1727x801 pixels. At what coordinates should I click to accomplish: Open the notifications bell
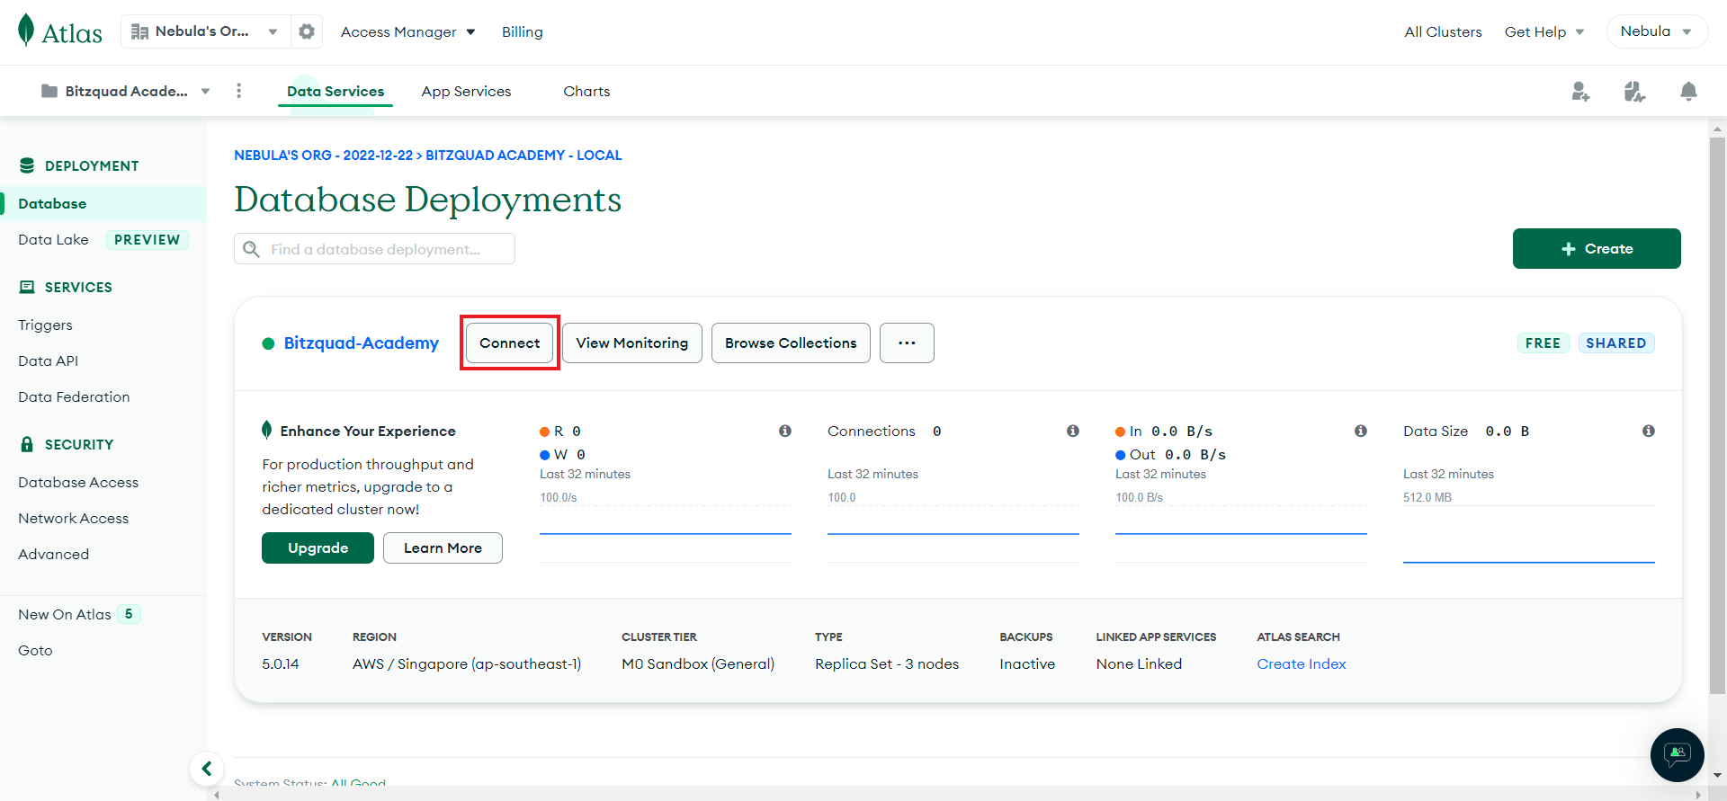coord(1688,91)
